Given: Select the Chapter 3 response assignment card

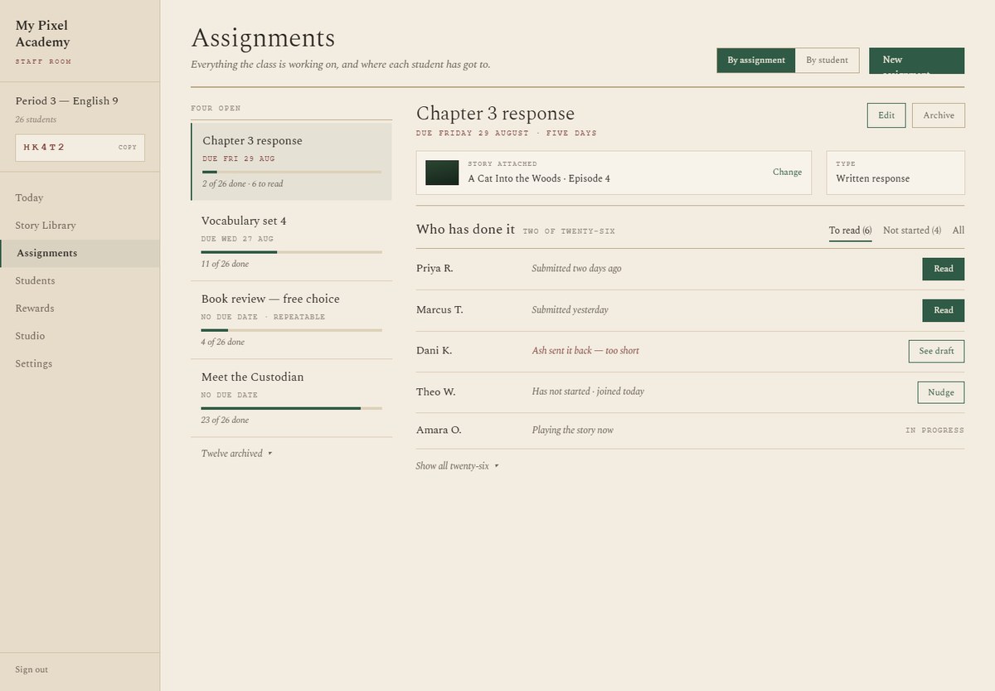Looking at the screenshot, I should [291, 162].
